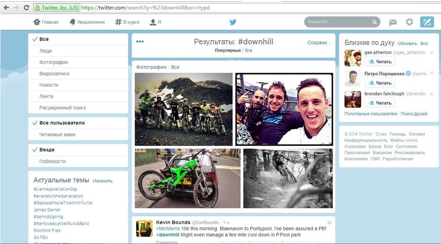Image resolution: width=441 pixels, height=244 pixels.
Task: Open settings gear menu
Action: [409, 22]
